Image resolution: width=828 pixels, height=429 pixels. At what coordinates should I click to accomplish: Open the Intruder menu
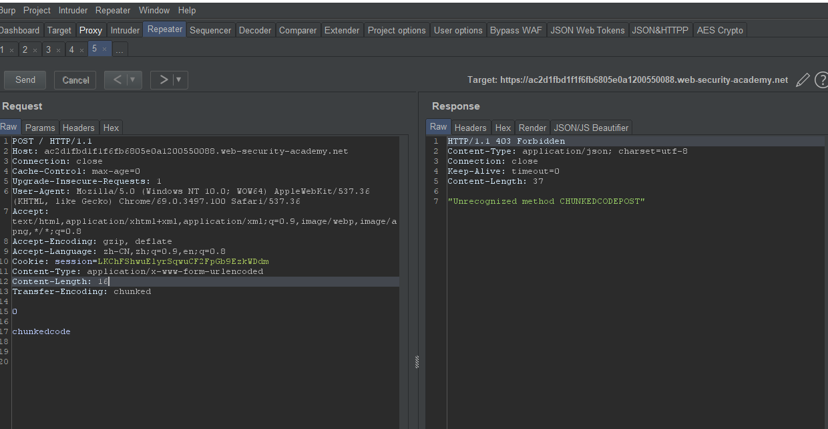coord(73,10)
